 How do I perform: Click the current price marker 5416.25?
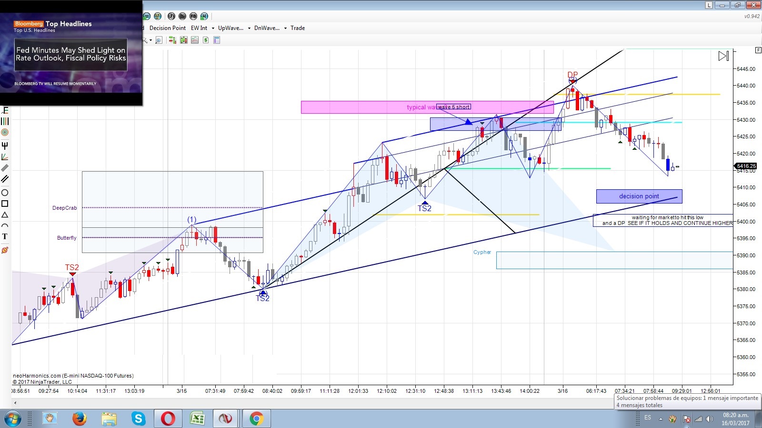pos(746,166)
